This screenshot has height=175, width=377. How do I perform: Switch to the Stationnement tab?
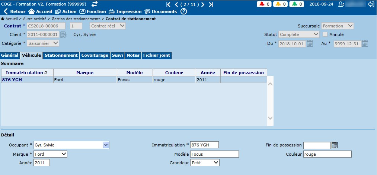point(61,56)
